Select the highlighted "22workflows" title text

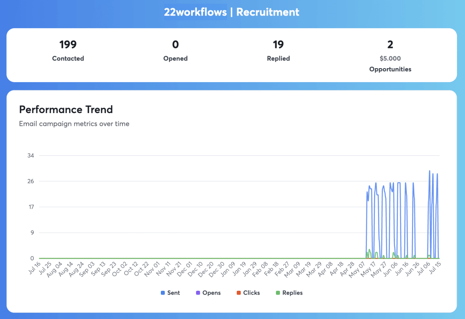click(195, 12)
